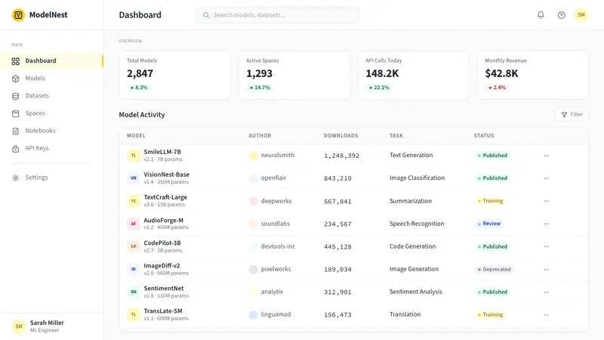Click the Notebooks document icon
The width and height of the screenshot is (604, 340).
(x=15, y=131)
